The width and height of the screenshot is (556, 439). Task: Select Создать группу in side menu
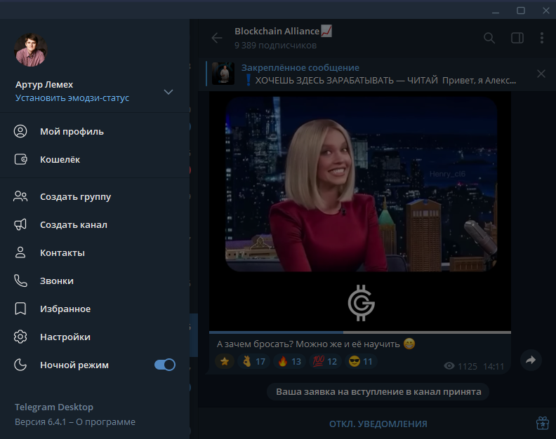[x=95, y=196]
